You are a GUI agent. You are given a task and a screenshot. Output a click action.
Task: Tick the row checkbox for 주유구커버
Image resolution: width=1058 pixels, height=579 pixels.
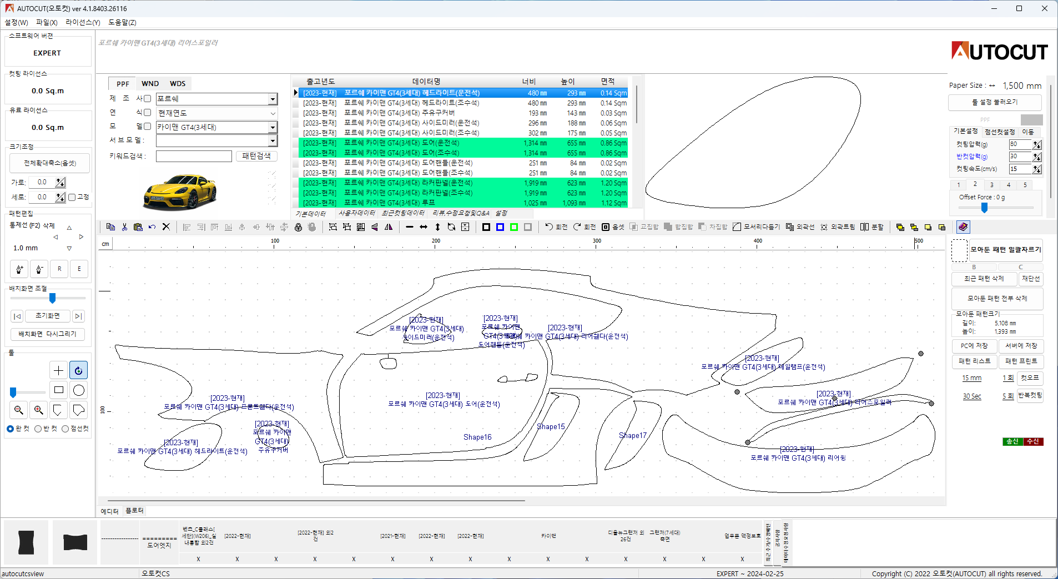pos(296,113)
